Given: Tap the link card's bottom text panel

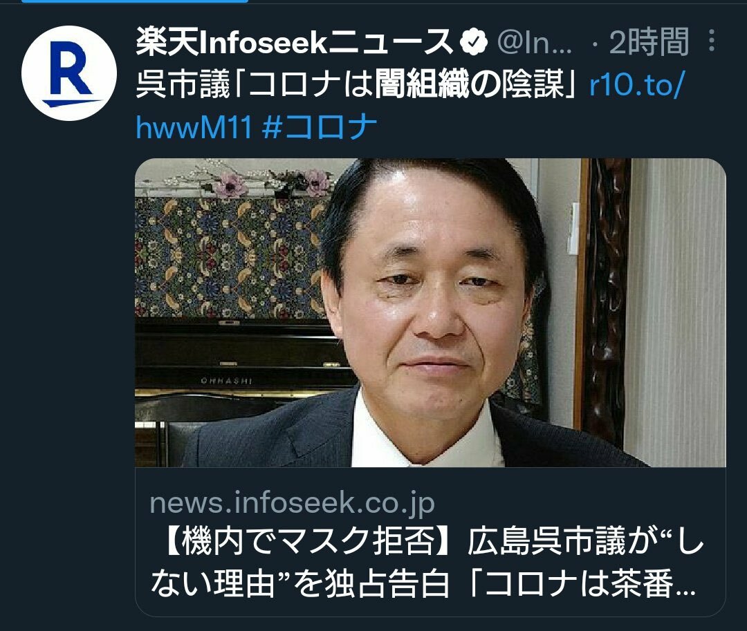Looking at the screenshot, I should click(431, 542).
